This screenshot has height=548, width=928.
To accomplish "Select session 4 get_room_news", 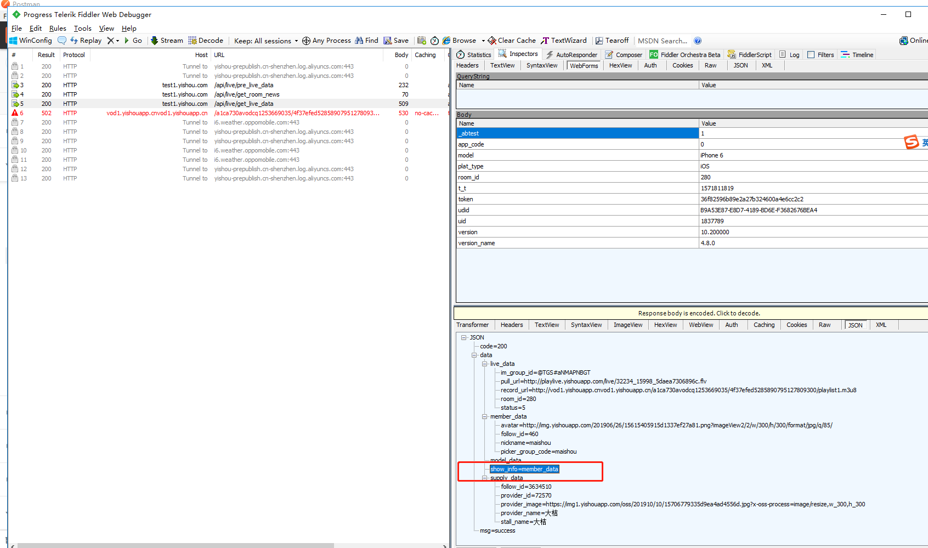I will click(x=229, y=94).
